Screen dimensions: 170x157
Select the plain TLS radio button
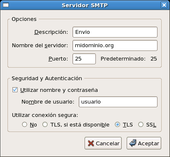[x=117, y=124]
